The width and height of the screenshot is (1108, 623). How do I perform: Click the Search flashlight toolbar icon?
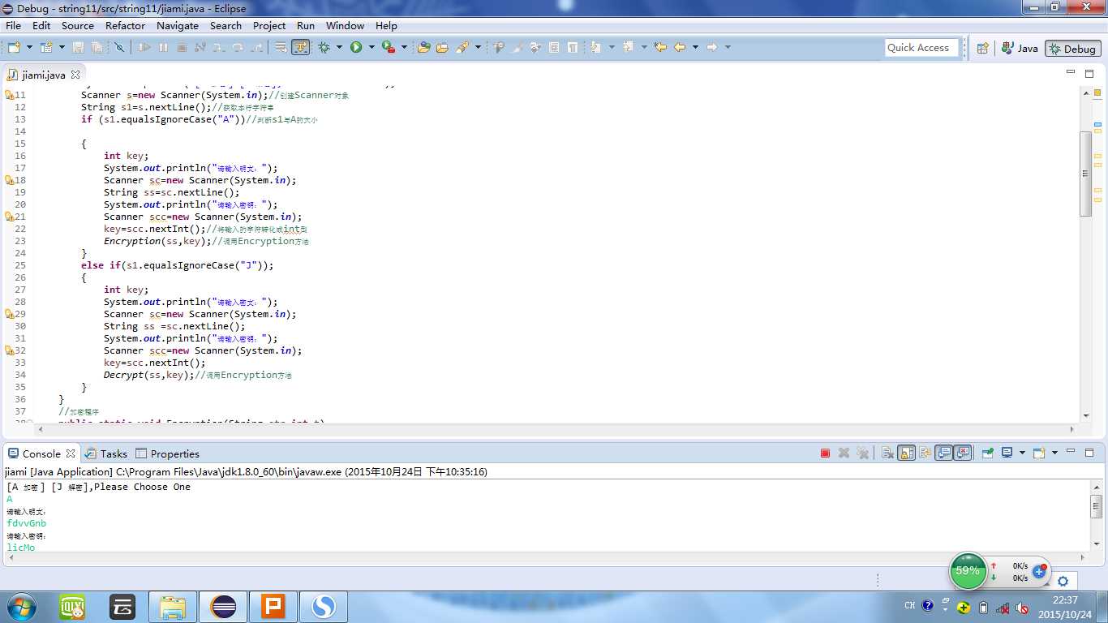(x=462, y=47)
